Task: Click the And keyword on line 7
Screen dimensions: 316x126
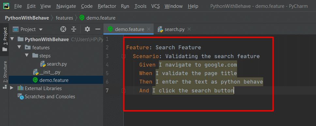Action: [144, 90]
